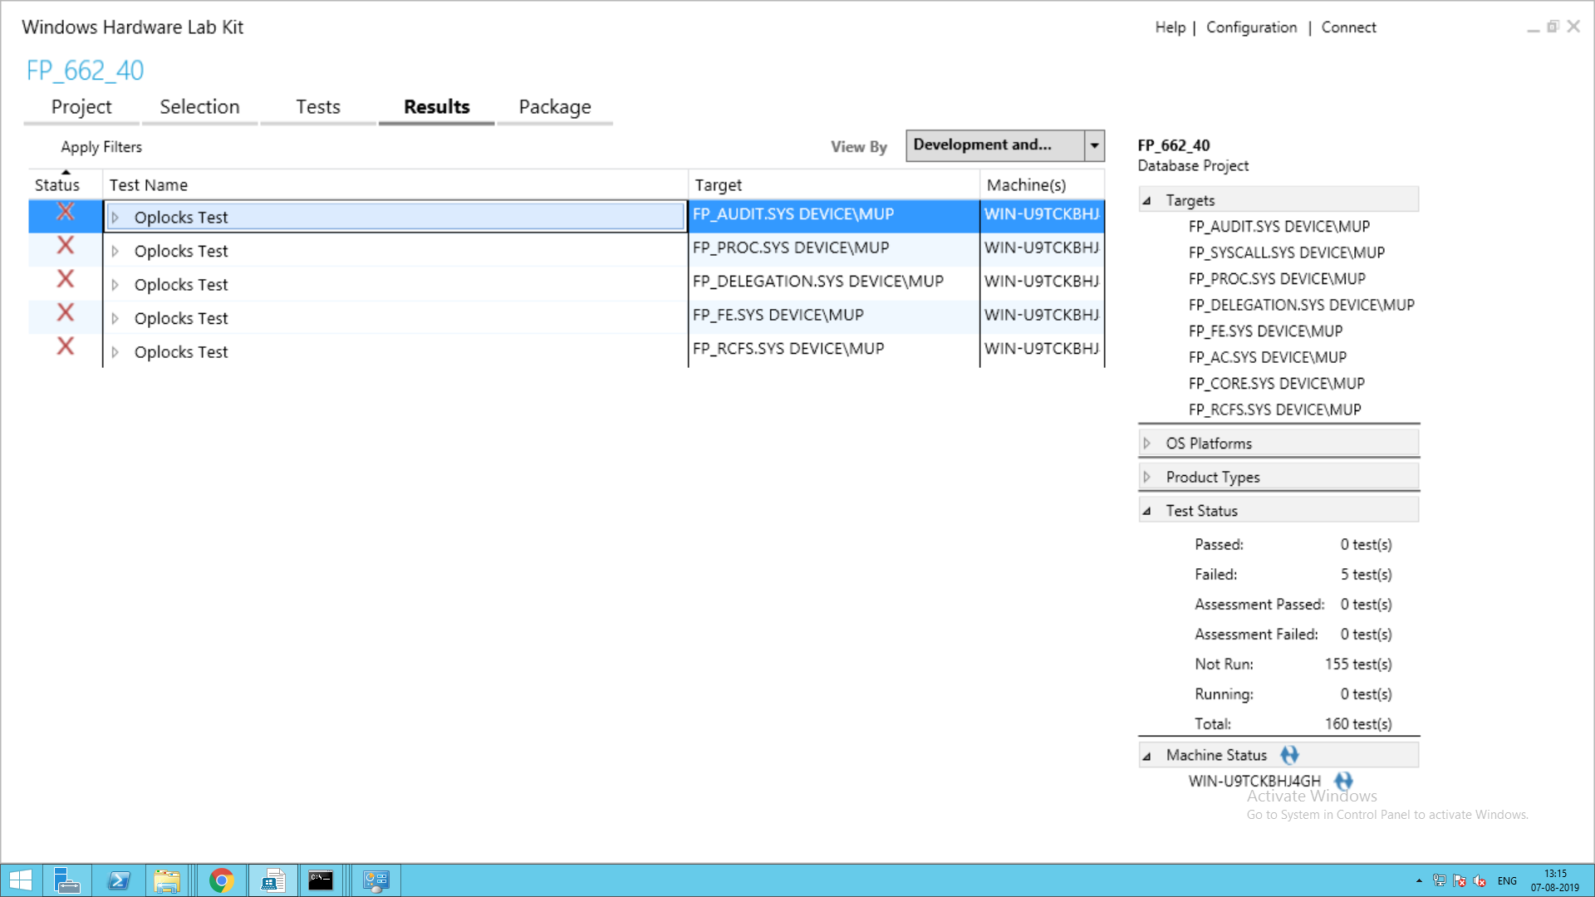Expand the FP_AUDIT.SYS Oplocks Test row
This screenshot has height=897, width=1595.
[x=115, y=218]
